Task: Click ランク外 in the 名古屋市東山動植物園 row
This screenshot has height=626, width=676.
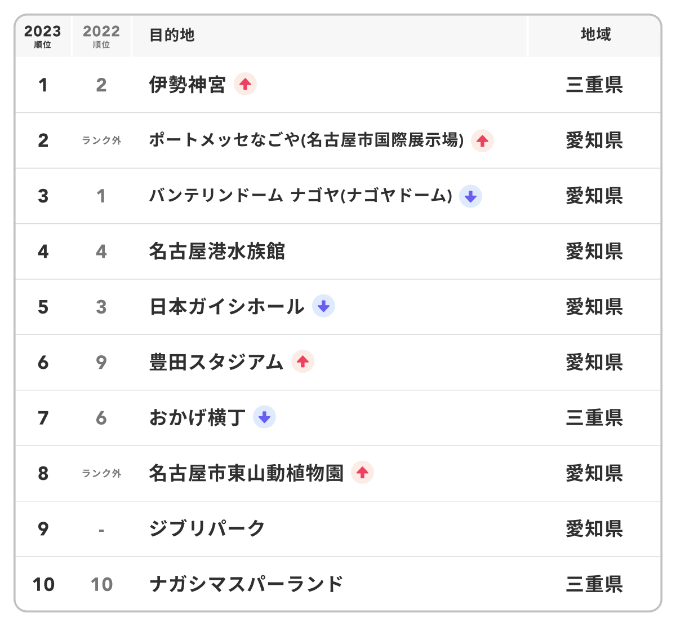Action: pyautogui.click(x=101, y=473)
